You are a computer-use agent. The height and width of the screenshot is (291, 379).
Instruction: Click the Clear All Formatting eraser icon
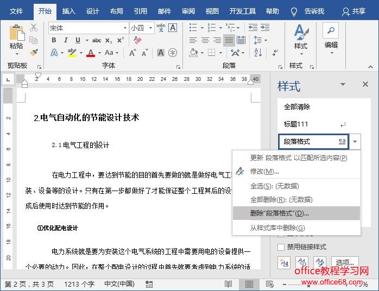click(x=137, y=40)
